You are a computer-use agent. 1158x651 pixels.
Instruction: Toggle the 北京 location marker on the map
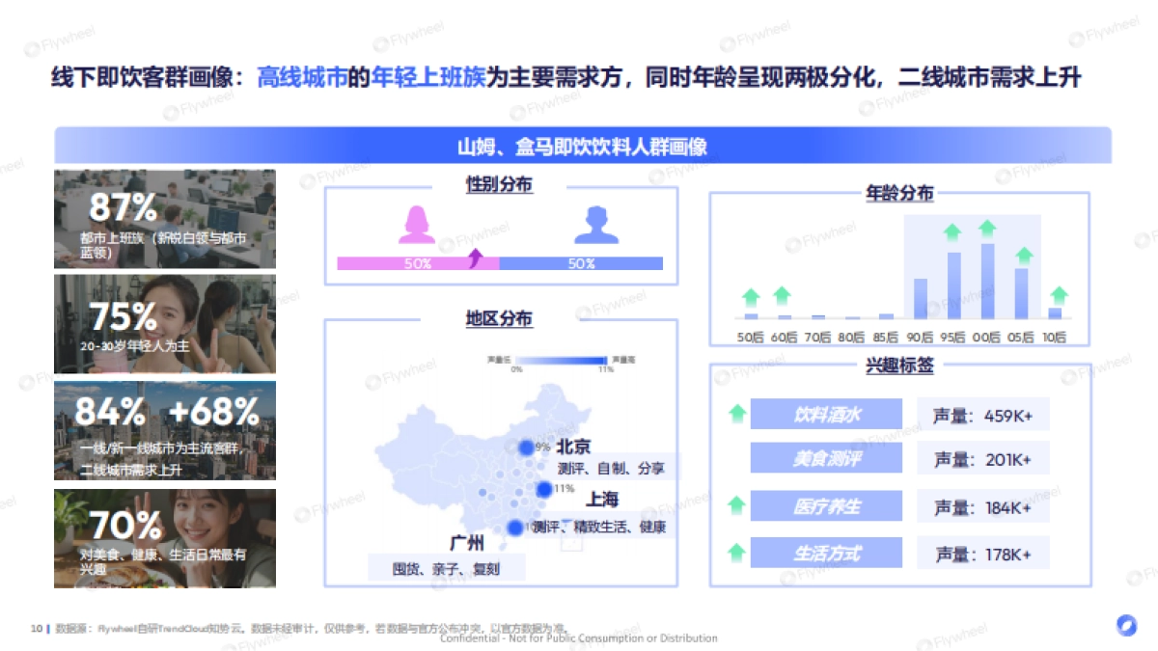coord(527,446)
